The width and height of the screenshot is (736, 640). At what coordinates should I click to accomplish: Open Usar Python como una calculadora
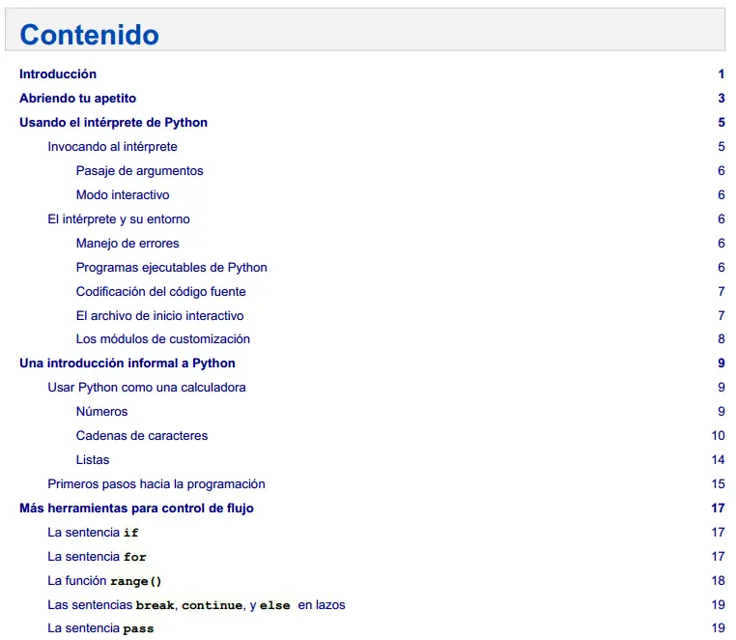point(147,388)
